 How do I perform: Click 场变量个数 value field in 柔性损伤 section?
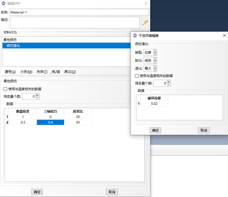point(29,97)
